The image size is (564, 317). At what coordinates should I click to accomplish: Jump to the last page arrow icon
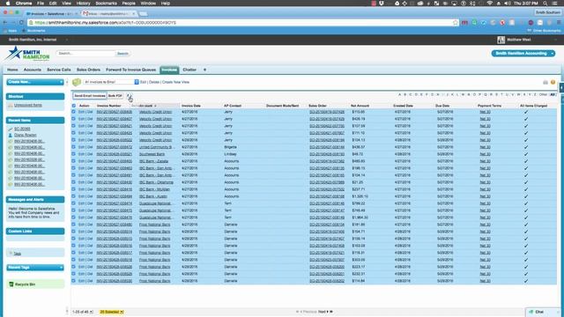(x=331, y=312)
